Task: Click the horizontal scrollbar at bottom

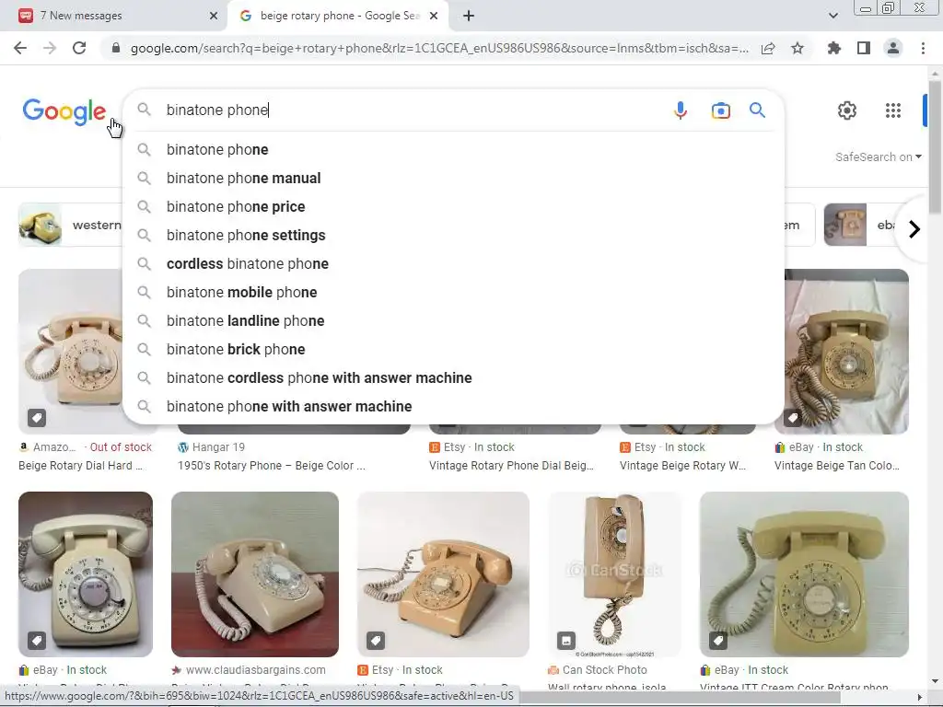Action: [680, 698]
